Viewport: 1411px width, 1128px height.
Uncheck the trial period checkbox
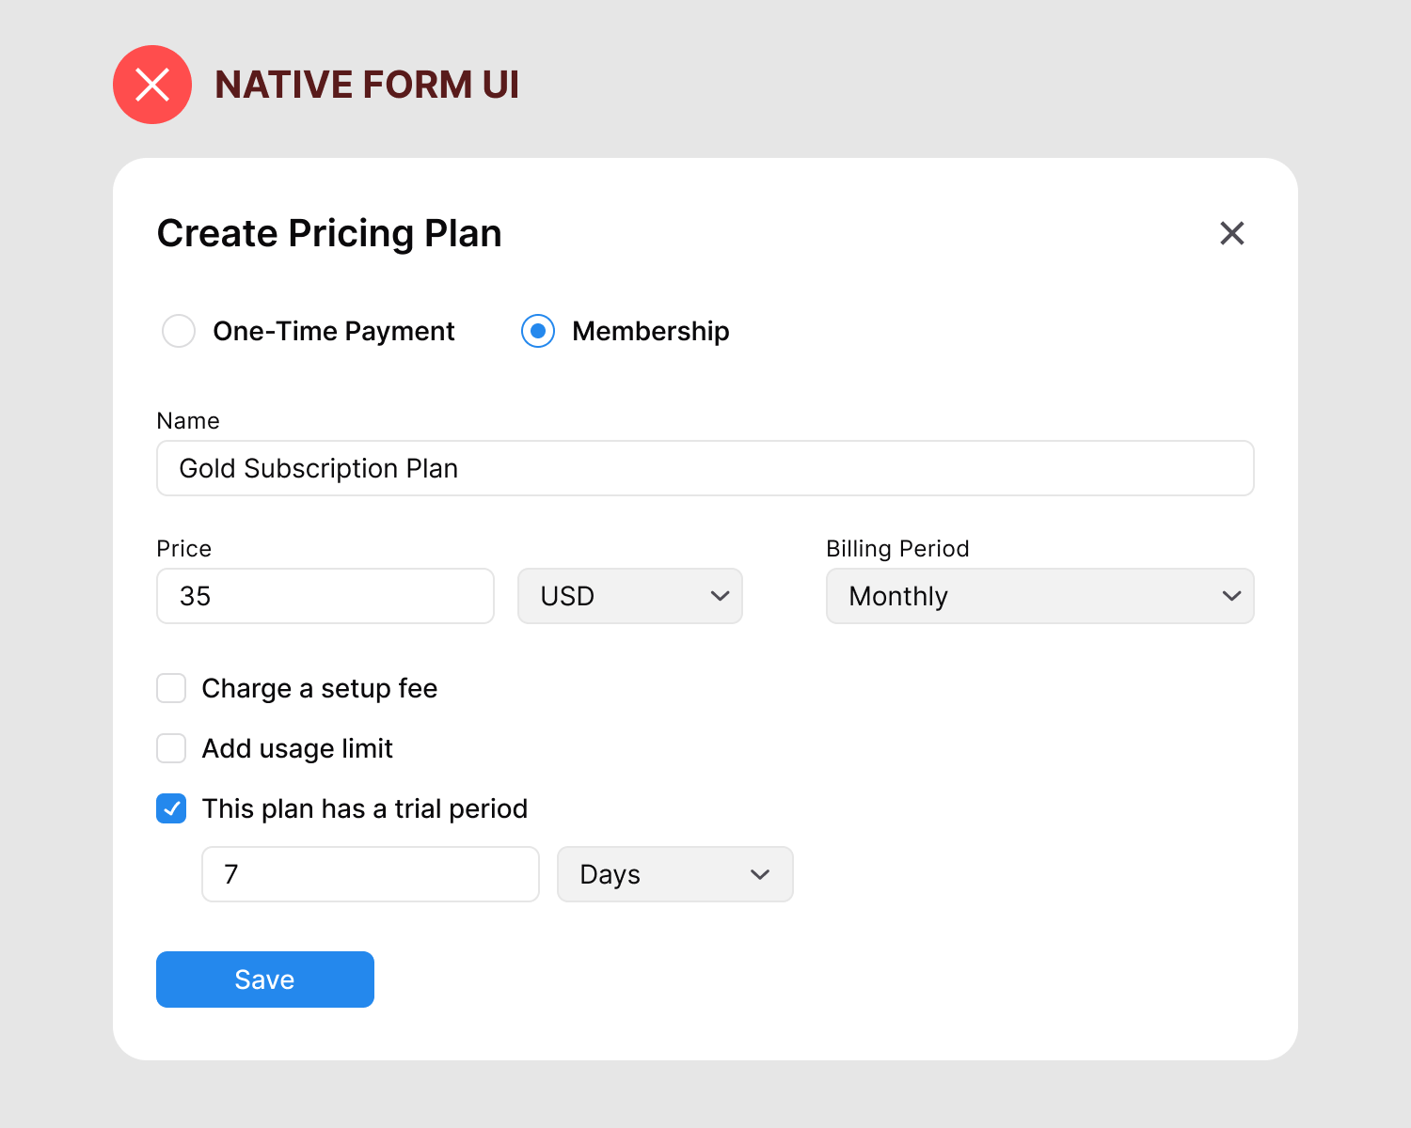point(171,808)
